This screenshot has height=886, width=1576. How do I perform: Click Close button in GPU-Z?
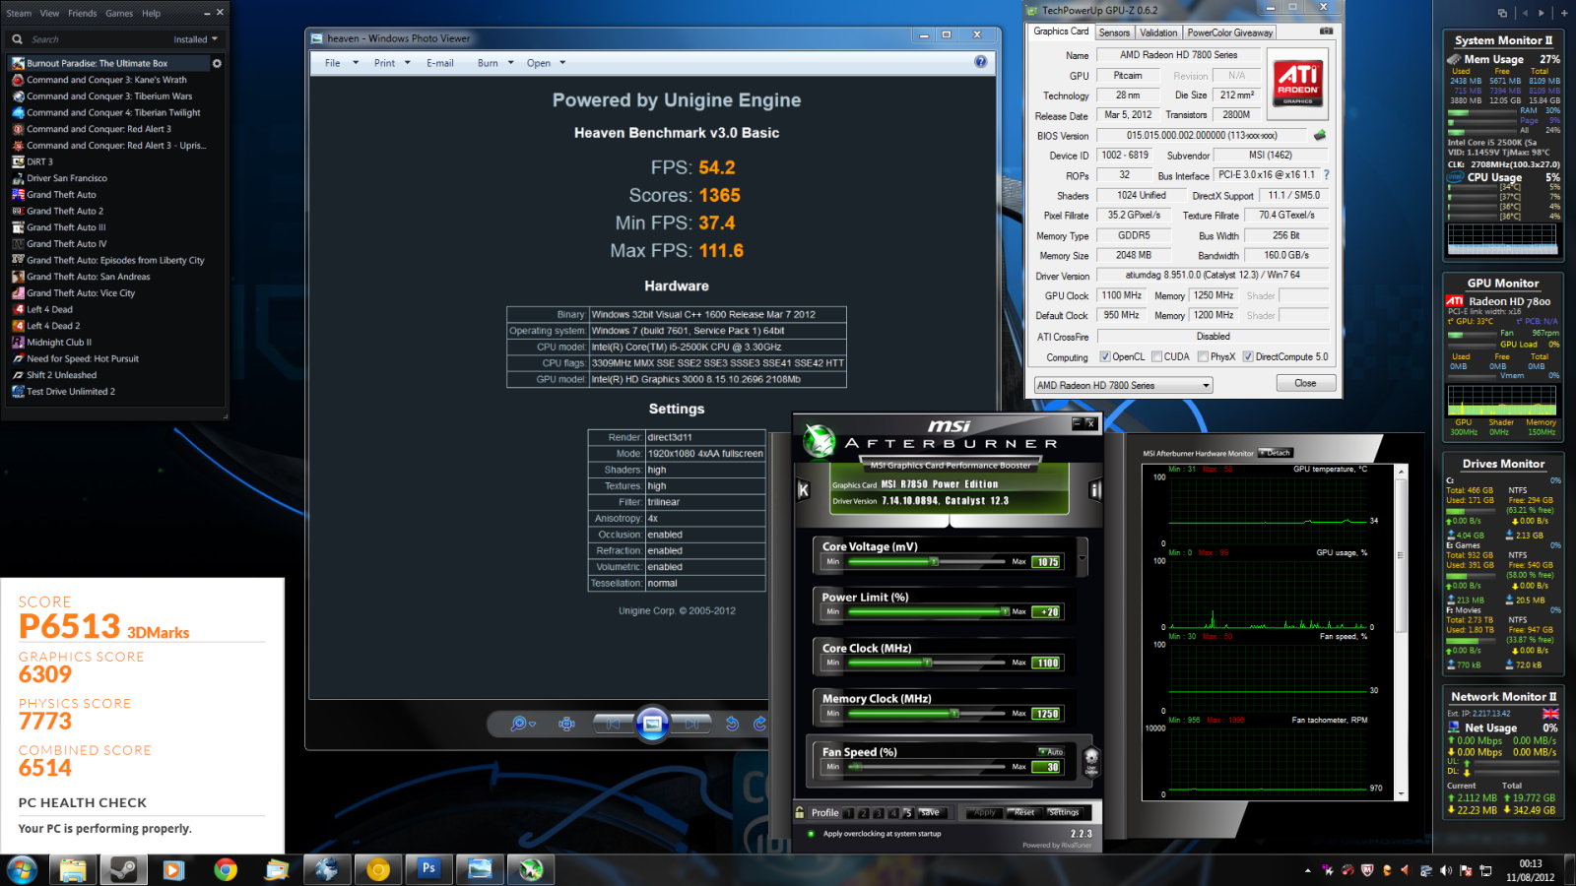pos(1305,383)
